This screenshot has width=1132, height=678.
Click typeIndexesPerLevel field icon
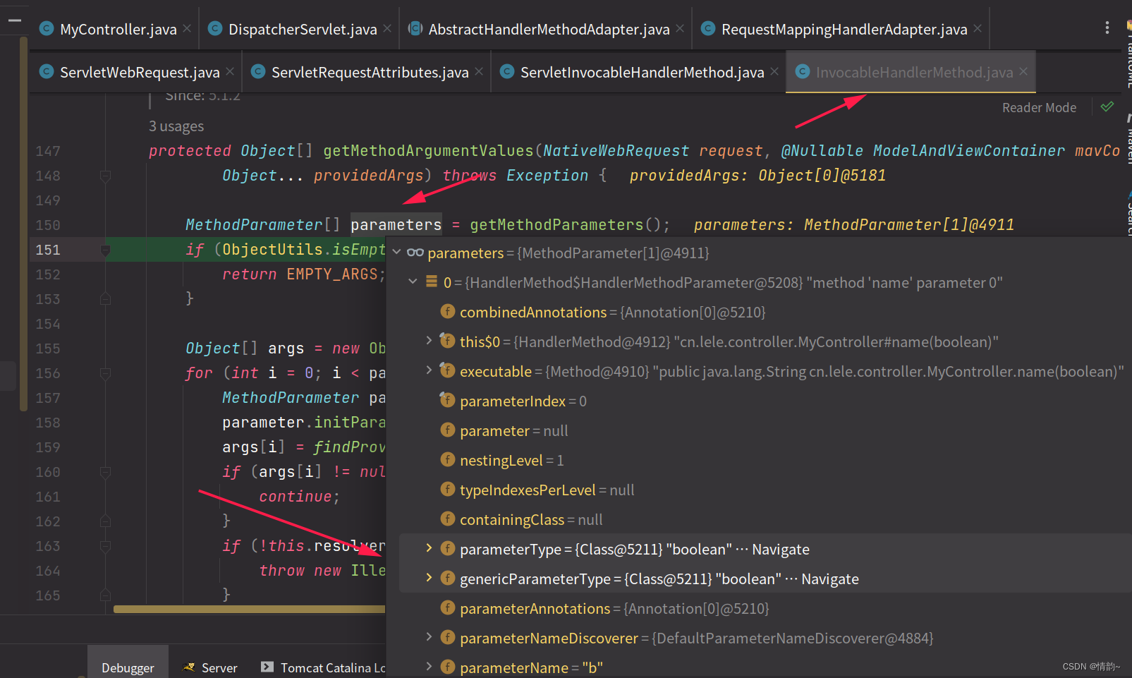(x=447, y=489)
